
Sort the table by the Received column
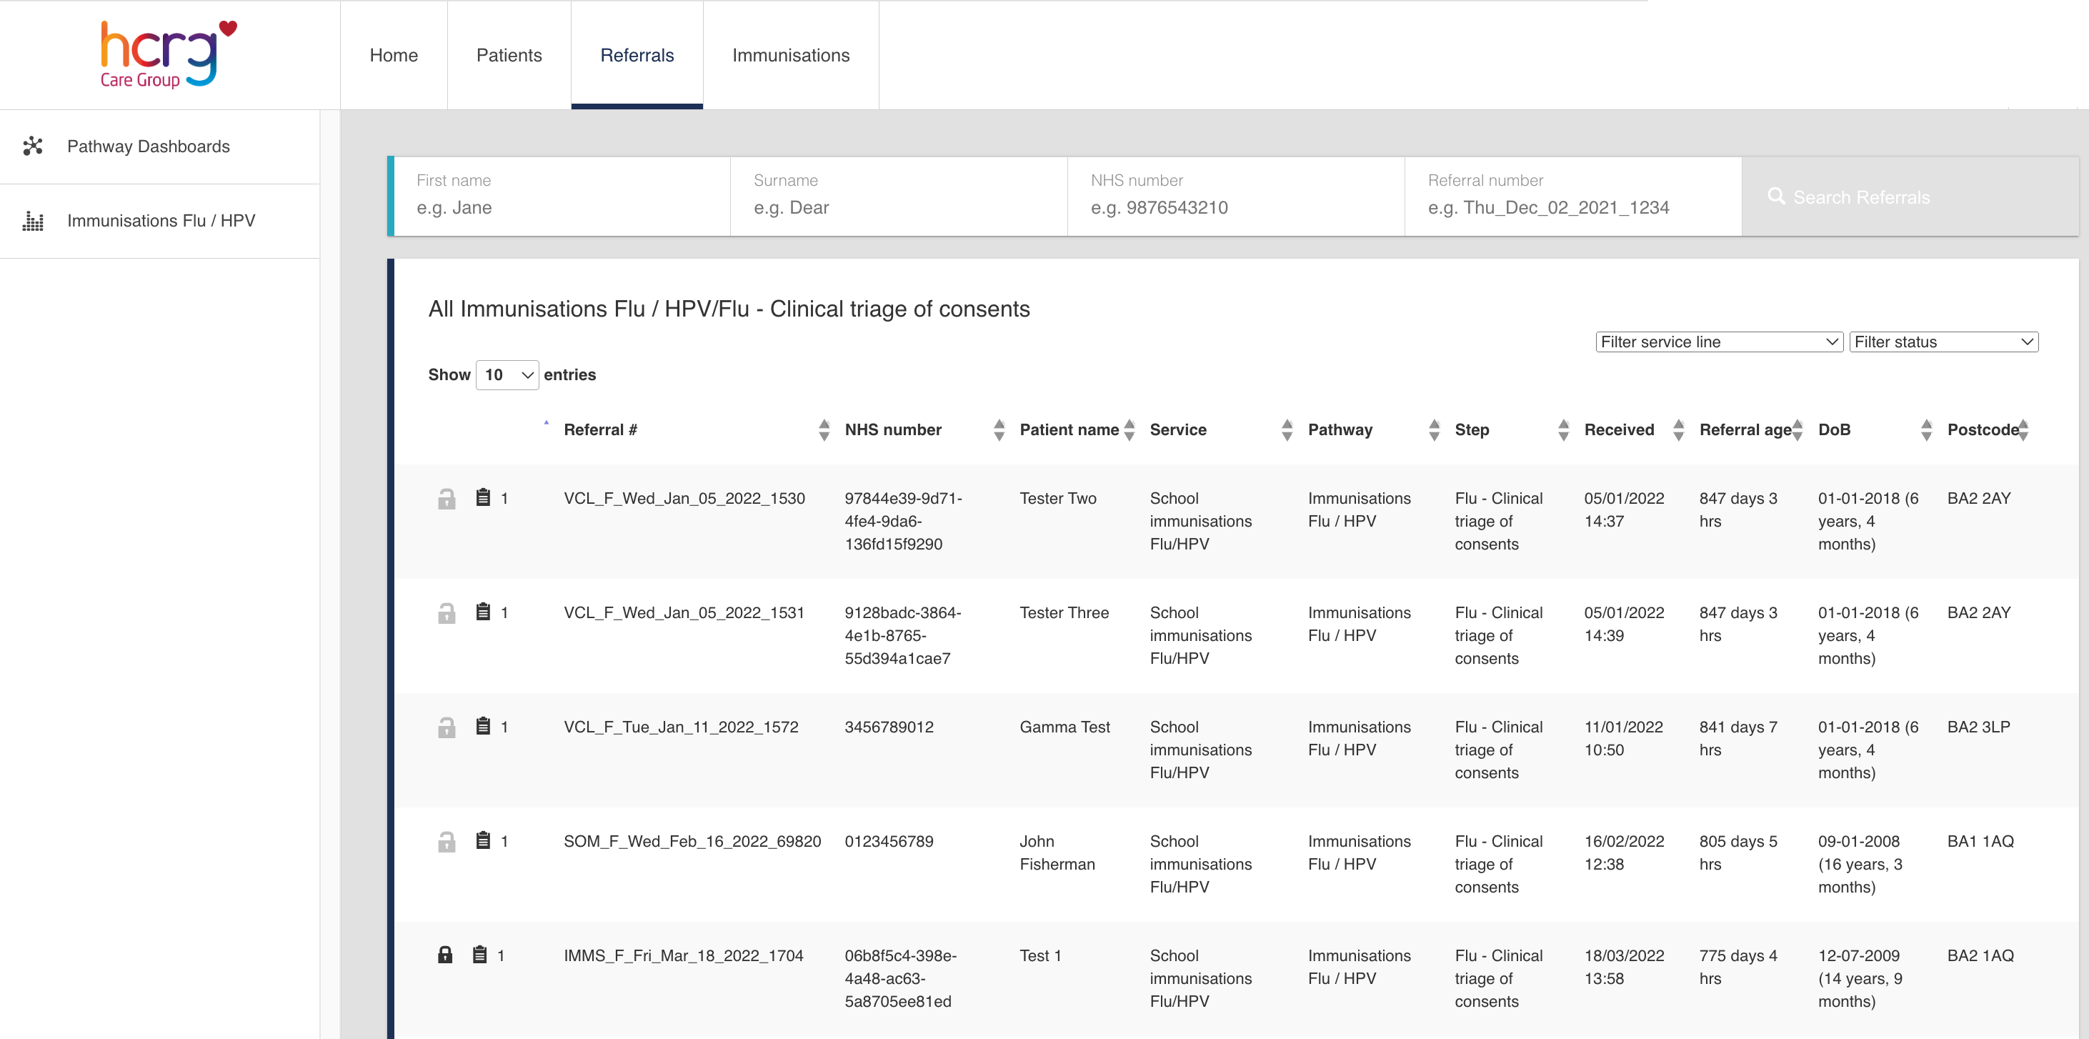pos(1619,430)
